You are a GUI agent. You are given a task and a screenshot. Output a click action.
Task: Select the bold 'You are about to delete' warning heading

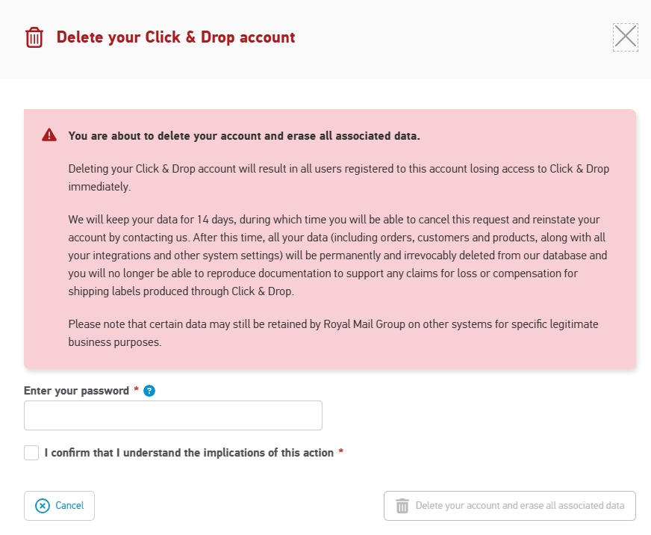pyautogui.click(x=244, y=136)
